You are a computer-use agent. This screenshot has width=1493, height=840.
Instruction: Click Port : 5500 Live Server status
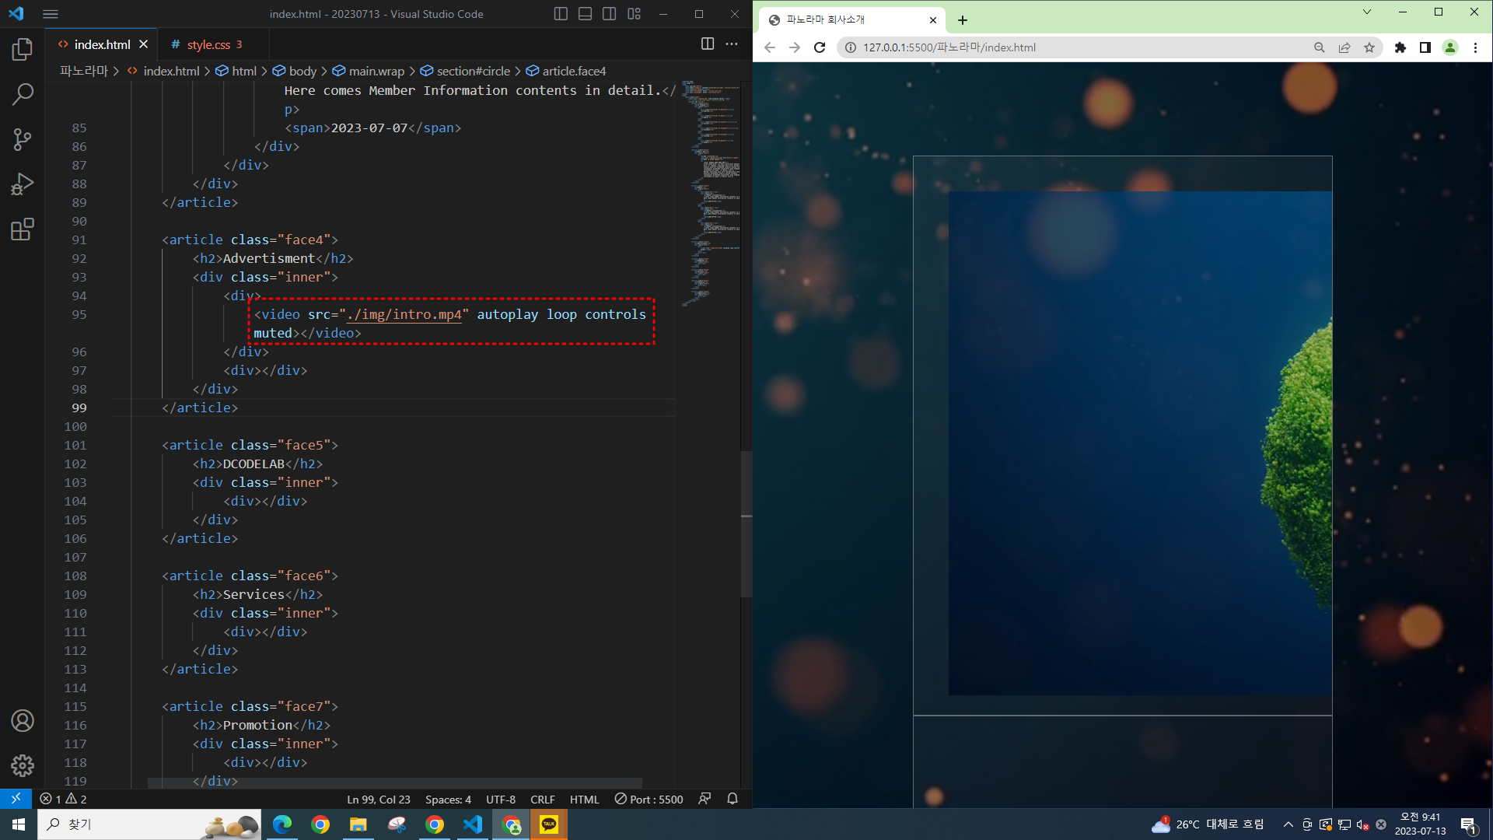point(649,800)
